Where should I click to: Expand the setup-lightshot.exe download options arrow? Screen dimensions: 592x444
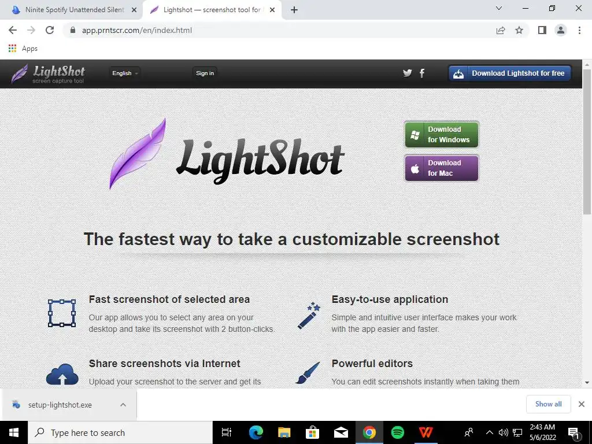pos(123,405)
